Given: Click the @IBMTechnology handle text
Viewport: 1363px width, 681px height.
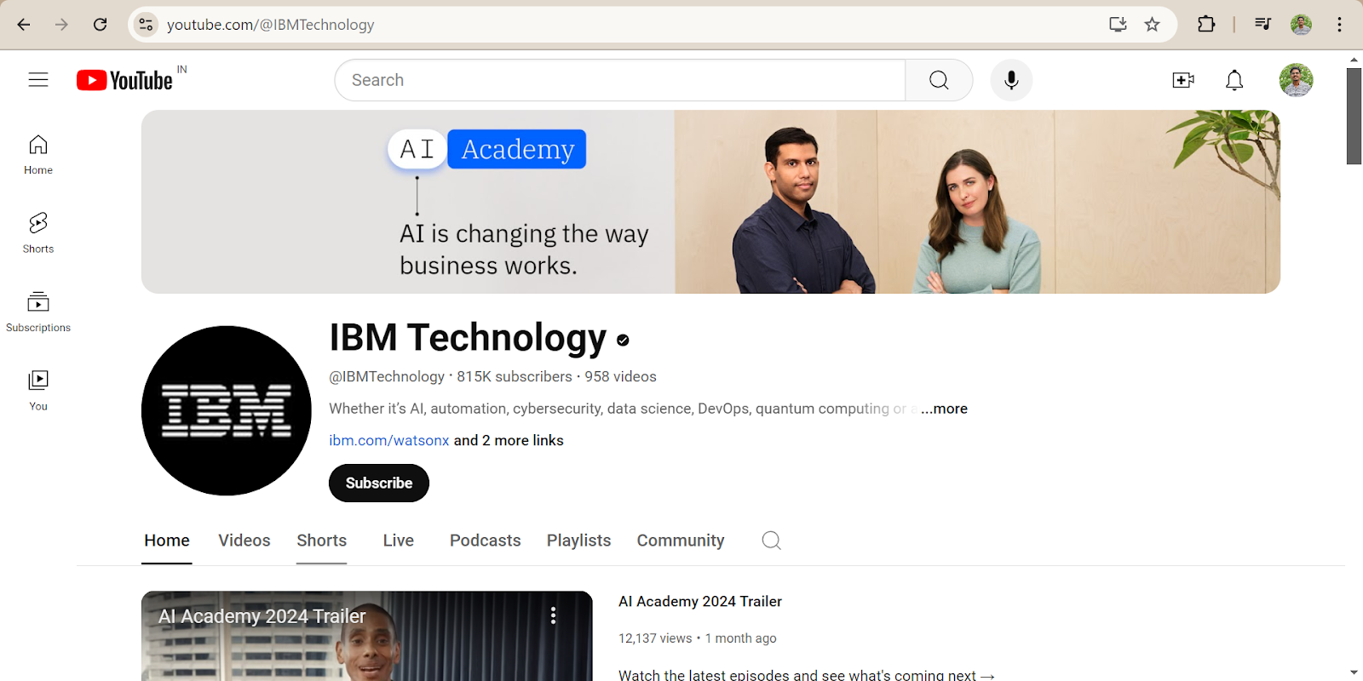Looking at the screenshot, I should [x=387, y=376].
